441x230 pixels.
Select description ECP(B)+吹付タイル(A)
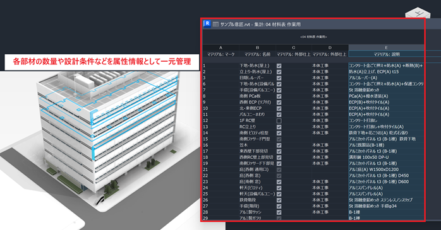[386, 102]
